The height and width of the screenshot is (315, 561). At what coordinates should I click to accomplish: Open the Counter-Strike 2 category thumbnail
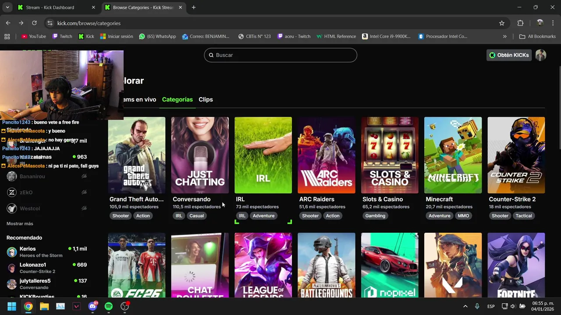(516, 155)
